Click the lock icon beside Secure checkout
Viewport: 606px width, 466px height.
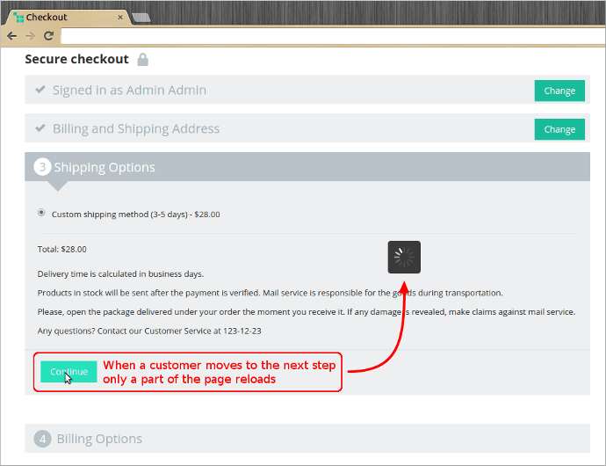click(x=143, y=60)
